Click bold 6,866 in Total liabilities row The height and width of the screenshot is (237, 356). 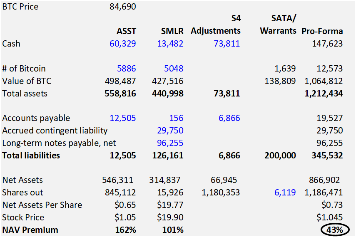point(229,156)
